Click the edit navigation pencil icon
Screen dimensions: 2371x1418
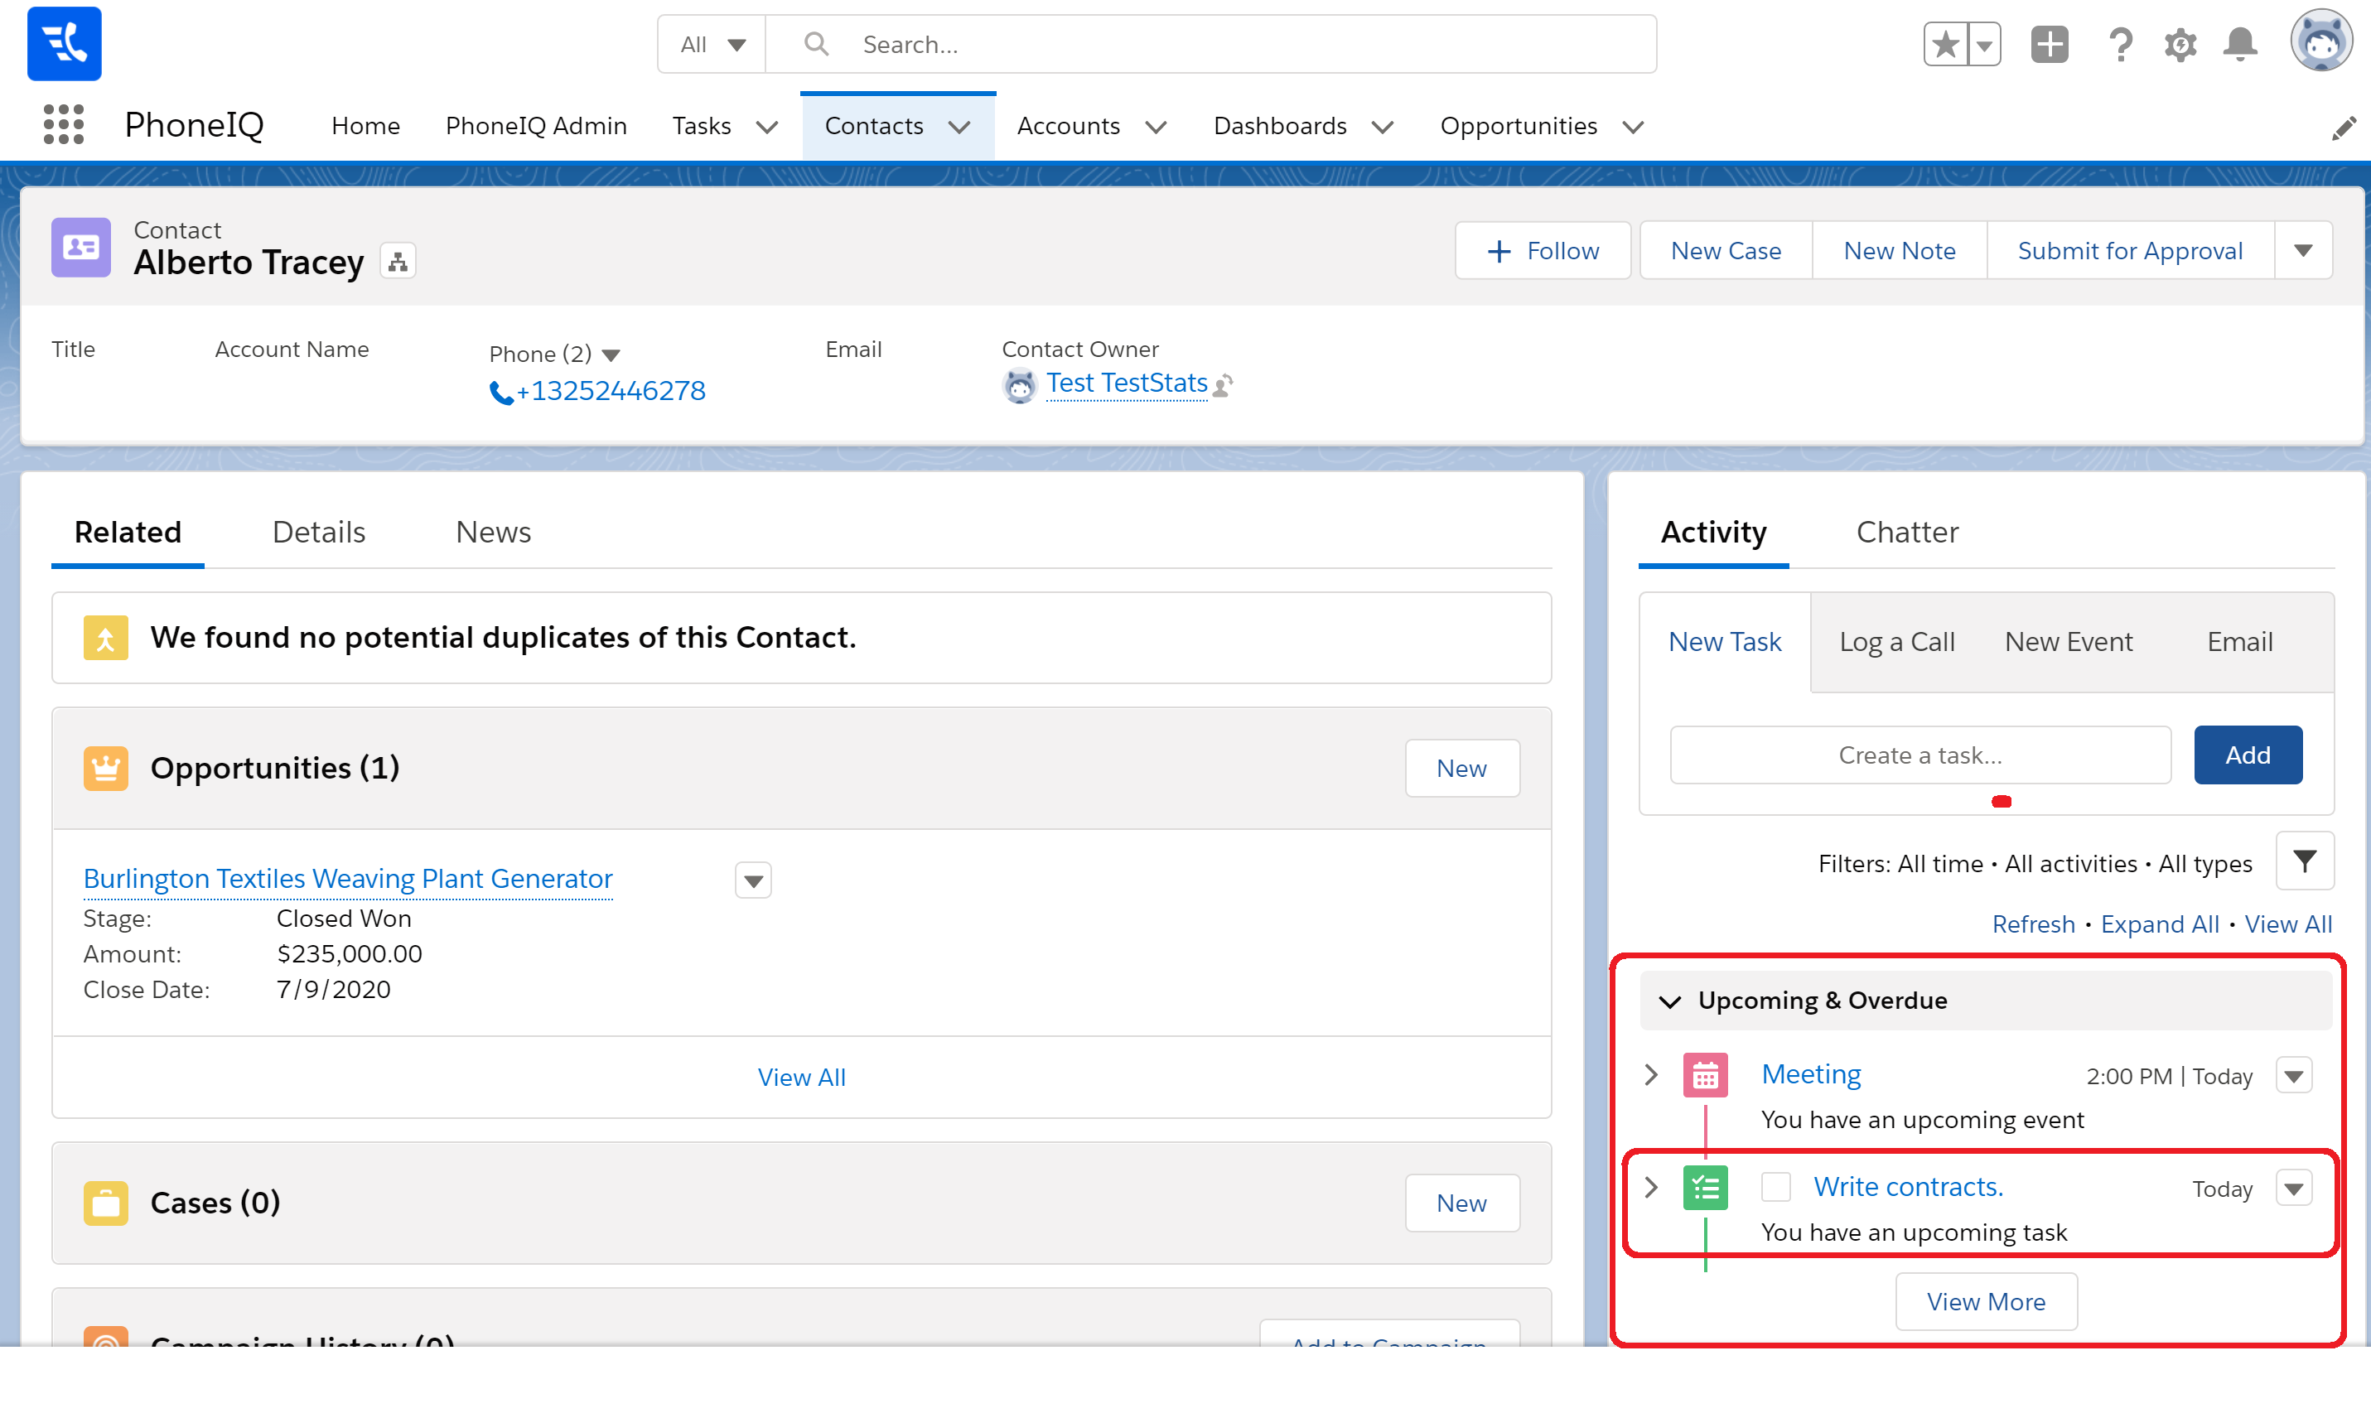point(2344,128)
